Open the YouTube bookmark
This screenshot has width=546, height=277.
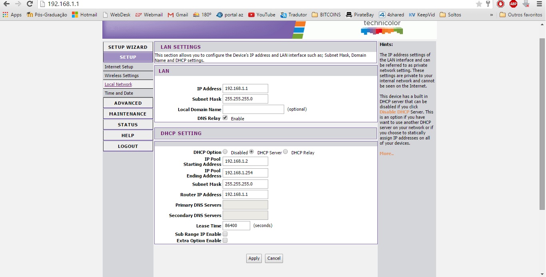click(262, 15)
